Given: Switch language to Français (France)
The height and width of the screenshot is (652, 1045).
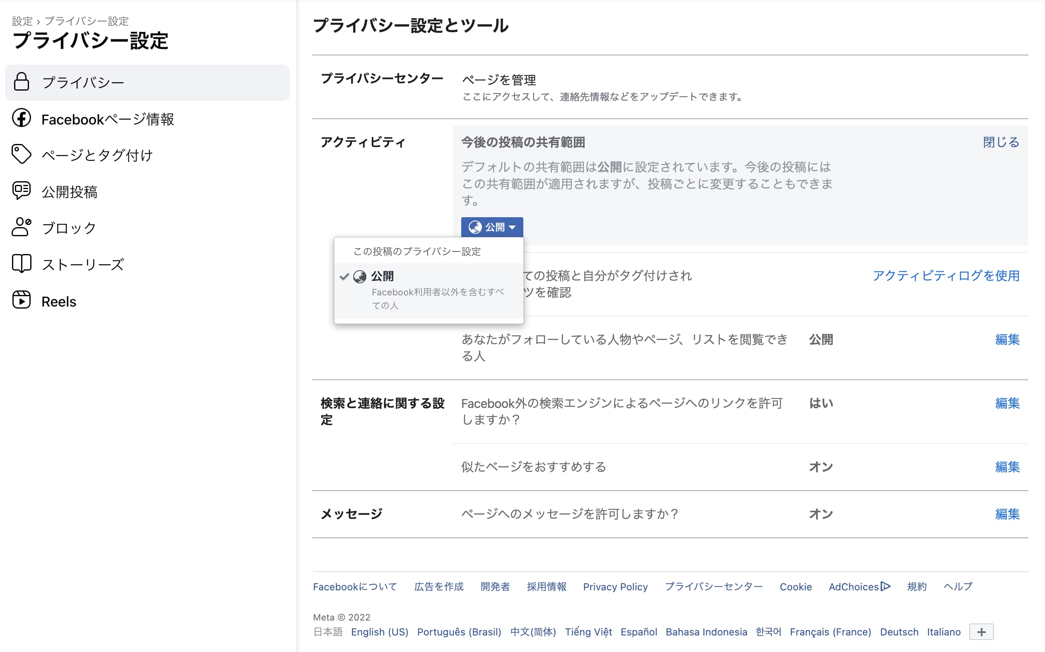Looking at the screenshot, I should (x=830, y=632).
